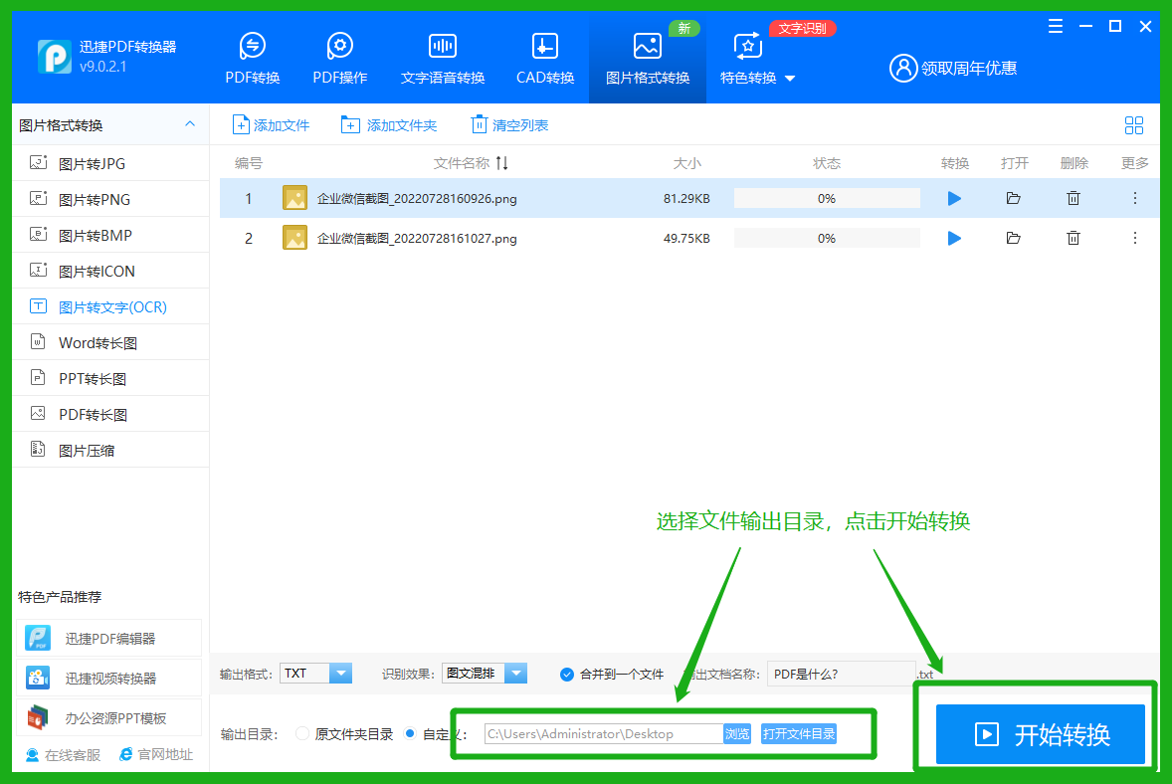Click 添加文件 toolbar button
1172x784 pixels.
click(271, 124)
